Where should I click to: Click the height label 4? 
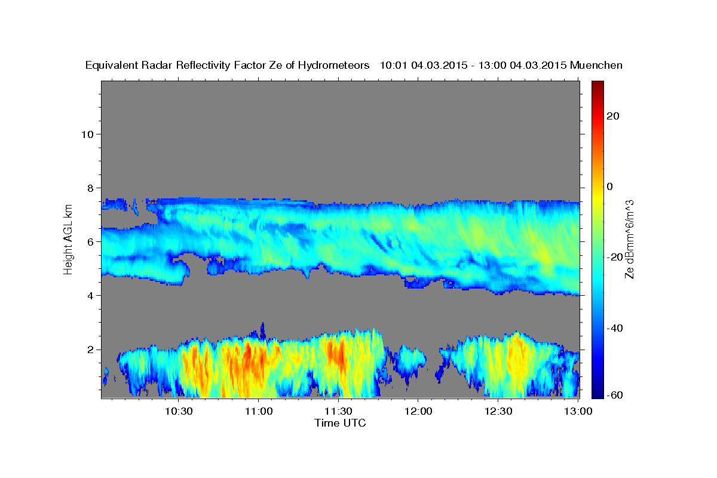(x=90, y=295)
